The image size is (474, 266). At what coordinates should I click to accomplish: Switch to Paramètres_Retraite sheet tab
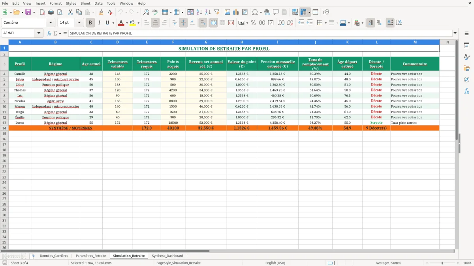coord(91,256)
